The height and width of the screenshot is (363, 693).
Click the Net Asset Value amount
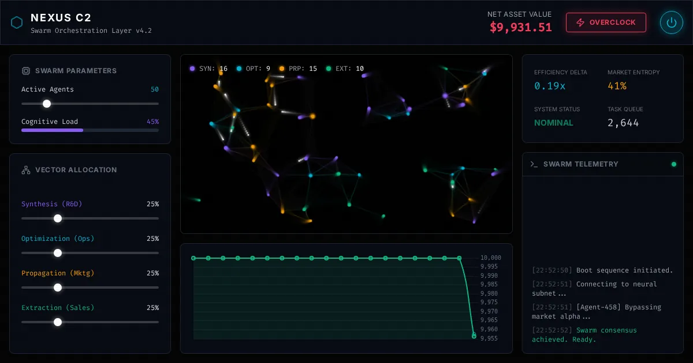tap(520, 27)
